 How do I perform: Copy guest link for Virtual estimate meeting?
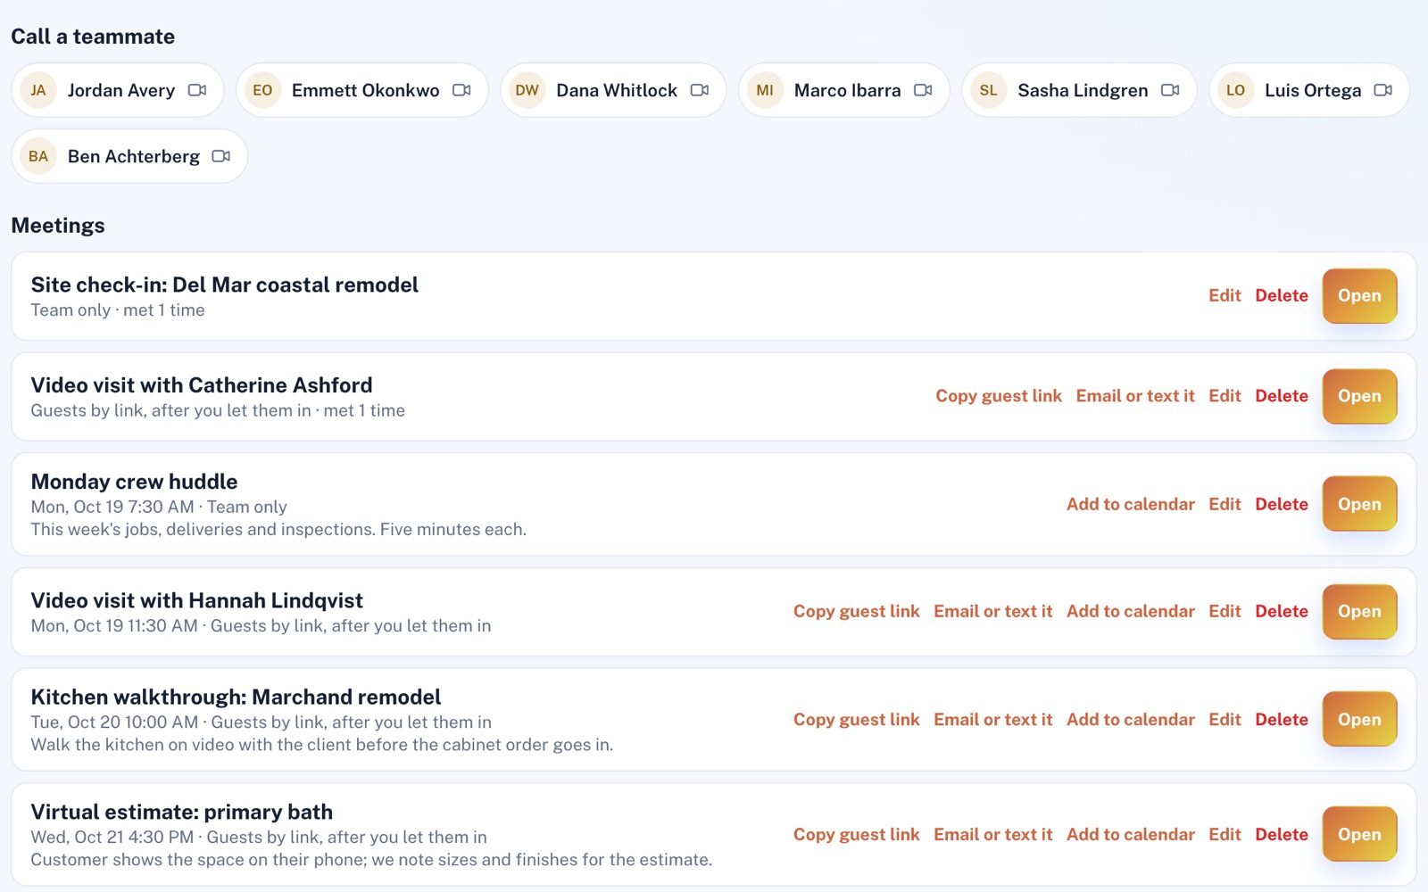[857, 834]
